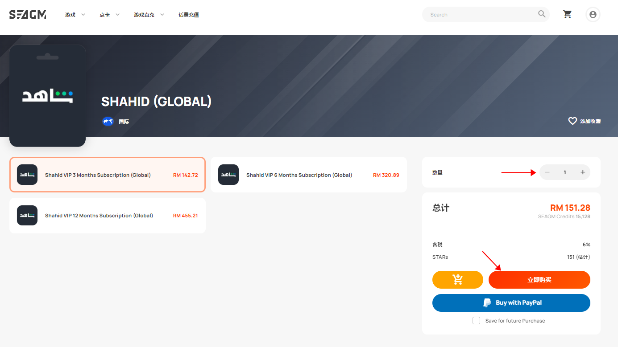Click the RM 320.89 price
The width and height of the screenshot is (618, 347).
tap(386, 175)
